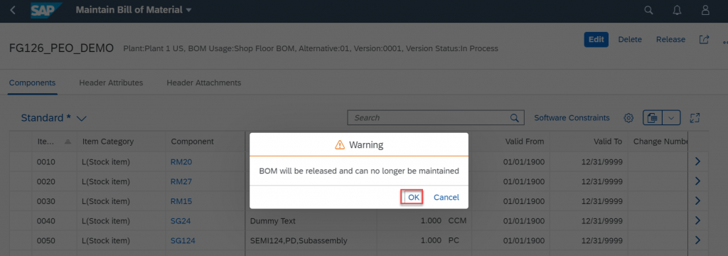Click the fullscreen expand table icon
The width and height of the screenshot is (728, 256).
[695, 118]
